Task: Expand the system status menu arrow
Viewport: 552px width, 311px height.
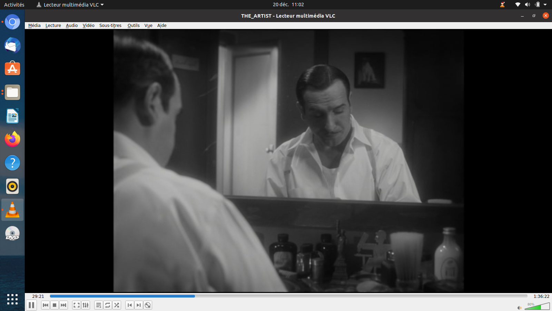Action: [x=545, y=5]
